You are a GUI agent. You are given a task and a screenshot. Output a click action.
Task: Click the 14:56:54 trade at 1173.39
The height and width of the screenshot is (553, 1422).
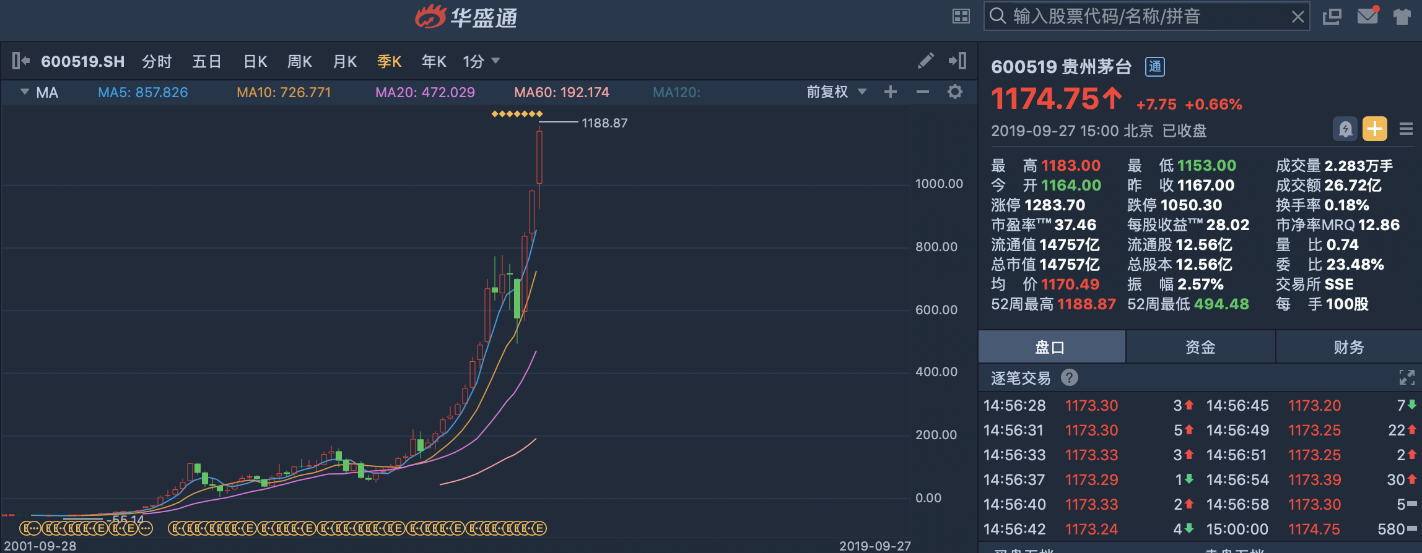point(1311,480)
